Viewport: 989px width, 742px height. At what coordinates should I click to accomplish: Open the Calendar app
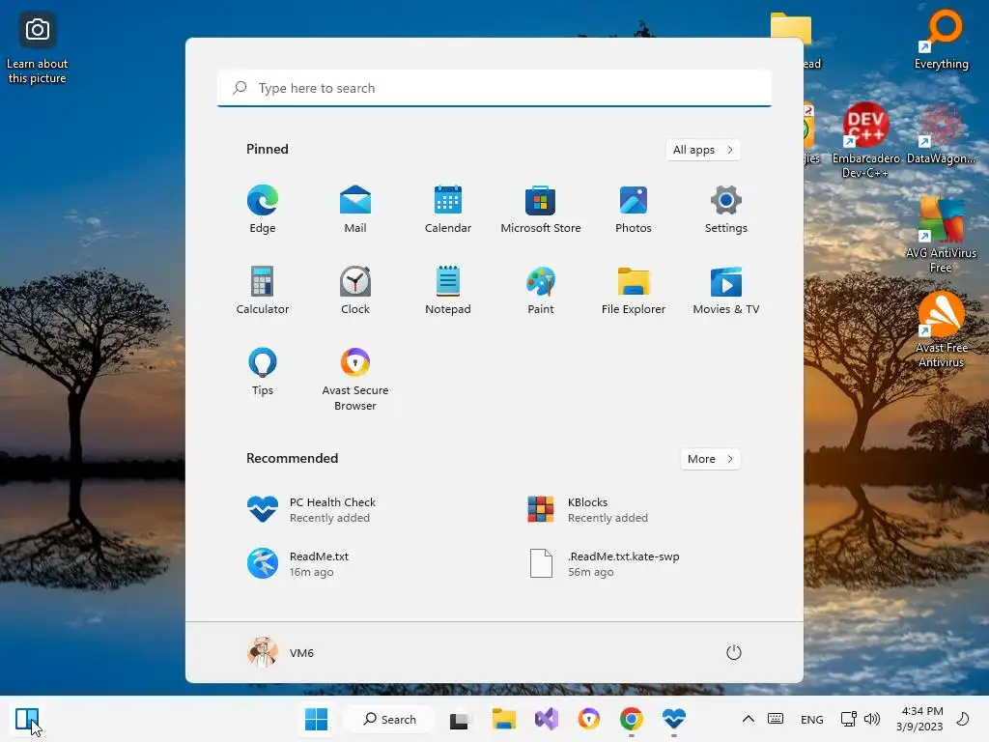pyautogui.click(x=448, y=210)
